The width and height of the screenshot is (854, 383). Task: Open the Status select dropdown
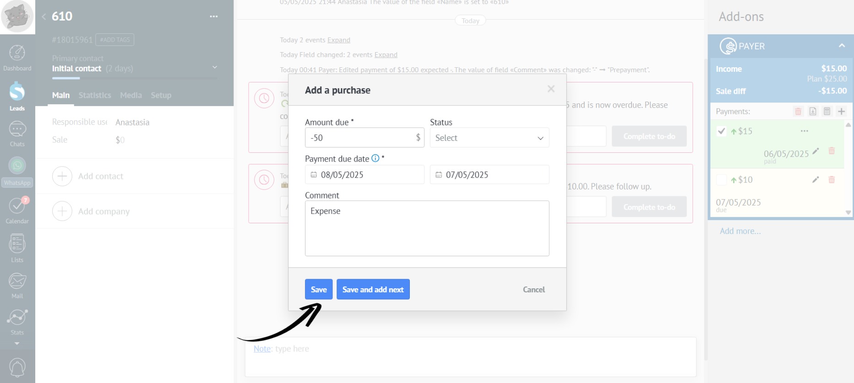pos(489,138)
